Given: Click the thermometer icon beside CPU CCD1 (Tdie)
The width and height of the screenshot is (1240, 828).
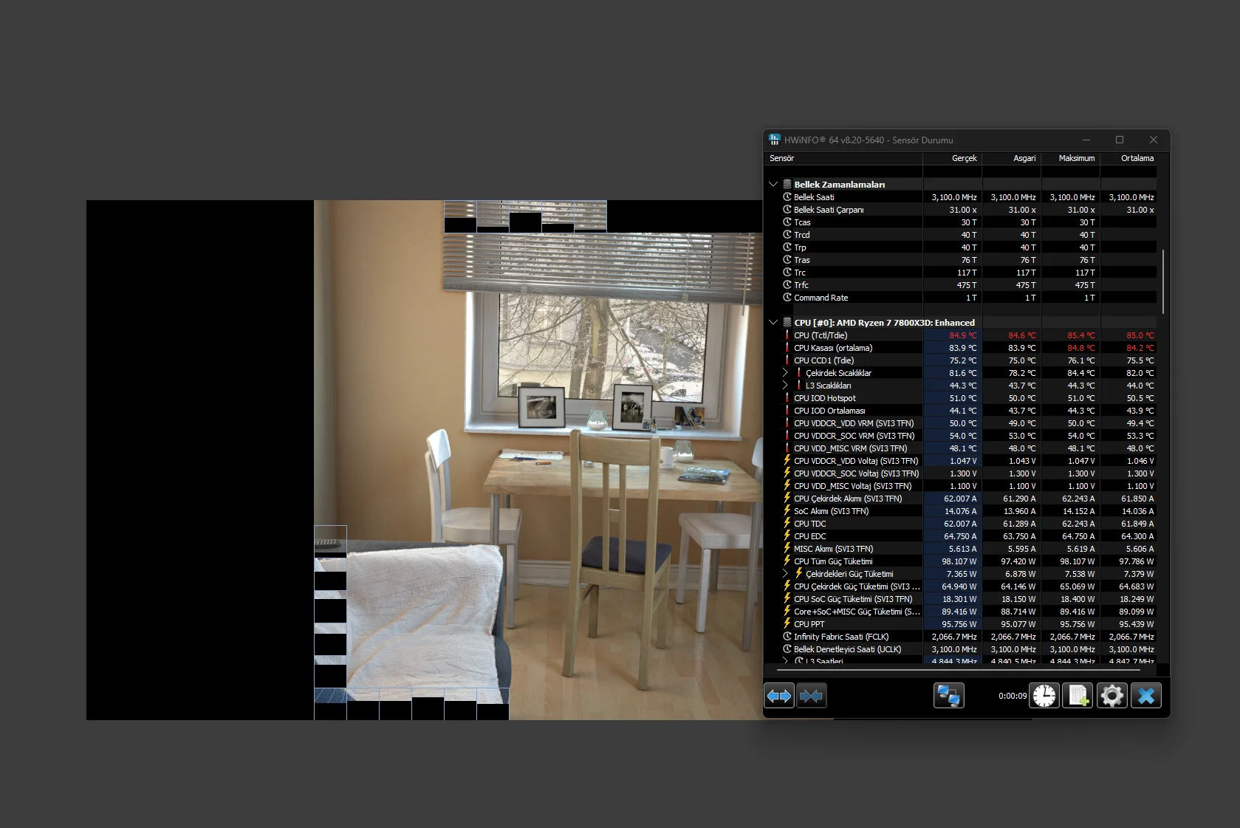Looking at the screenshot, I should coord(787,360).
